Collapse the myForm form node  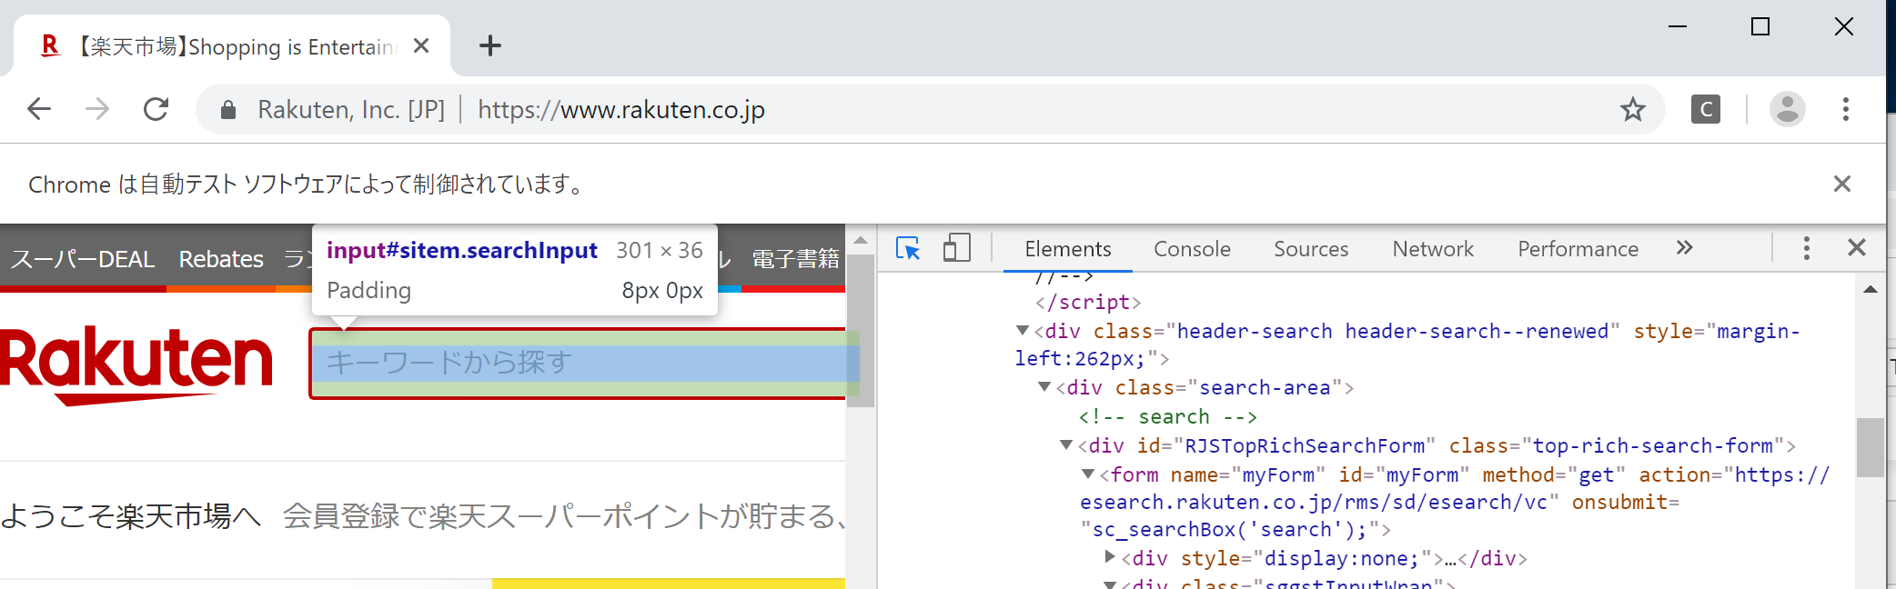tap(1088, 474)
